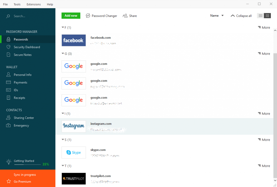This screenshot has height=187, width=277.
Task: Click Getting Started label
Action: [24, 161]
